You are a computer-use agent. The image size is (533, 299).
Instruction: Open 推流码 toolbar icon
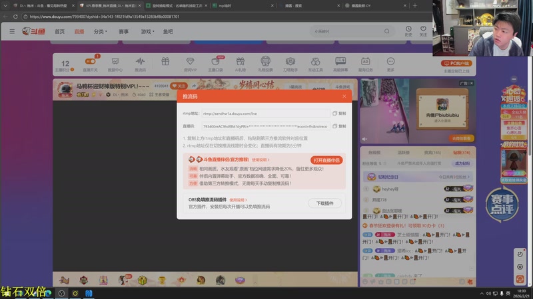140,64
